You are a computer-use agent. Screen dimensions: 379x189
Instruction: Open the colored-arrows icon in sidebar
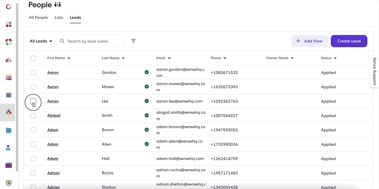9,42
